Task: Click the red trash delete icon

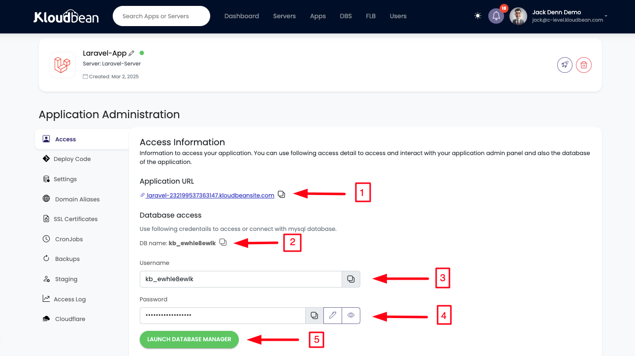Action: [x=584, y=65]
